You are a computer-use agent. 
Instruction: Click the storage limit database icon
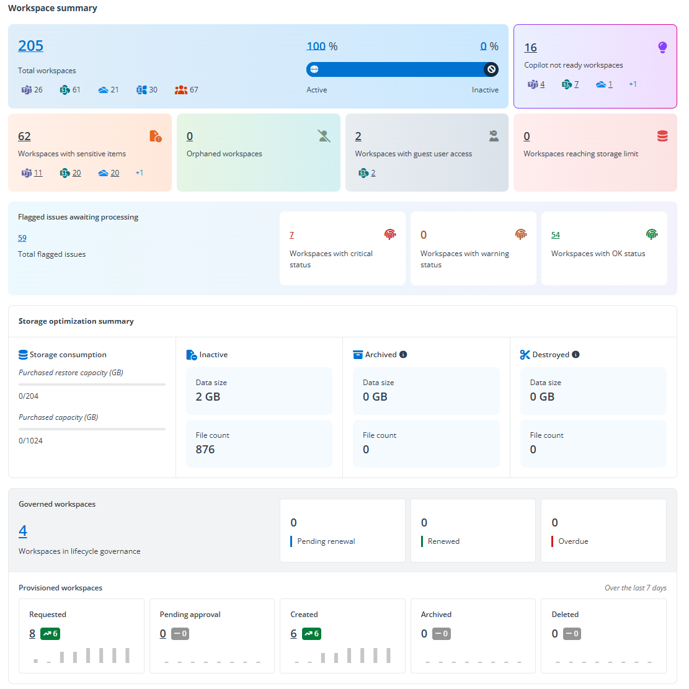point(662,136)
